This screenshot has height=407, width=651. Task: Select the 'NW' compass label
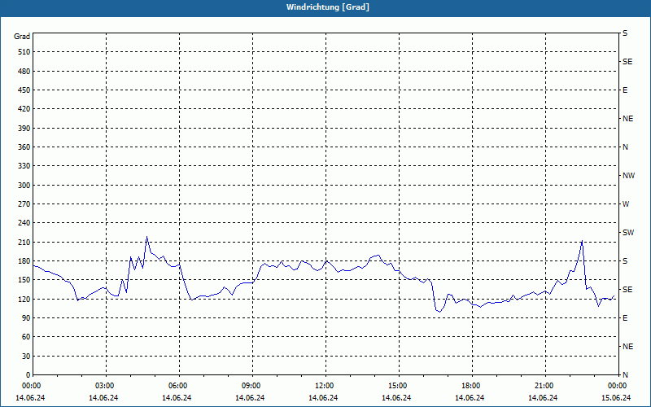(x=628, y=176)
